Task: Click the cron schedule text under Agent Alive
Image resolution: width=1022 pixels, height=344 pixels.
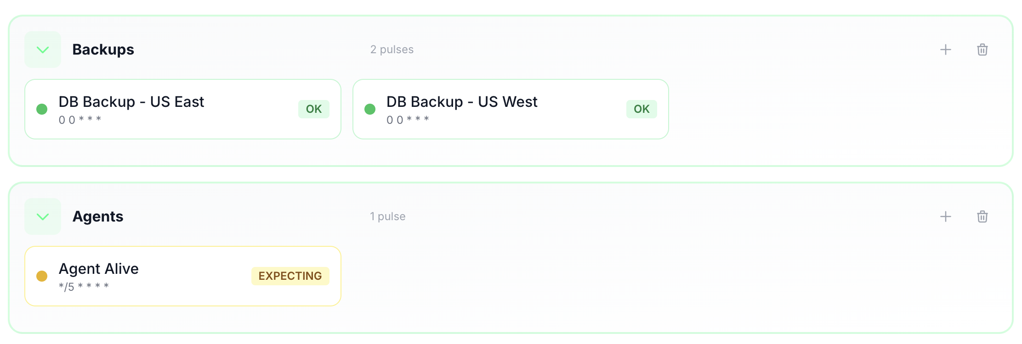Action: click(84, 285)
